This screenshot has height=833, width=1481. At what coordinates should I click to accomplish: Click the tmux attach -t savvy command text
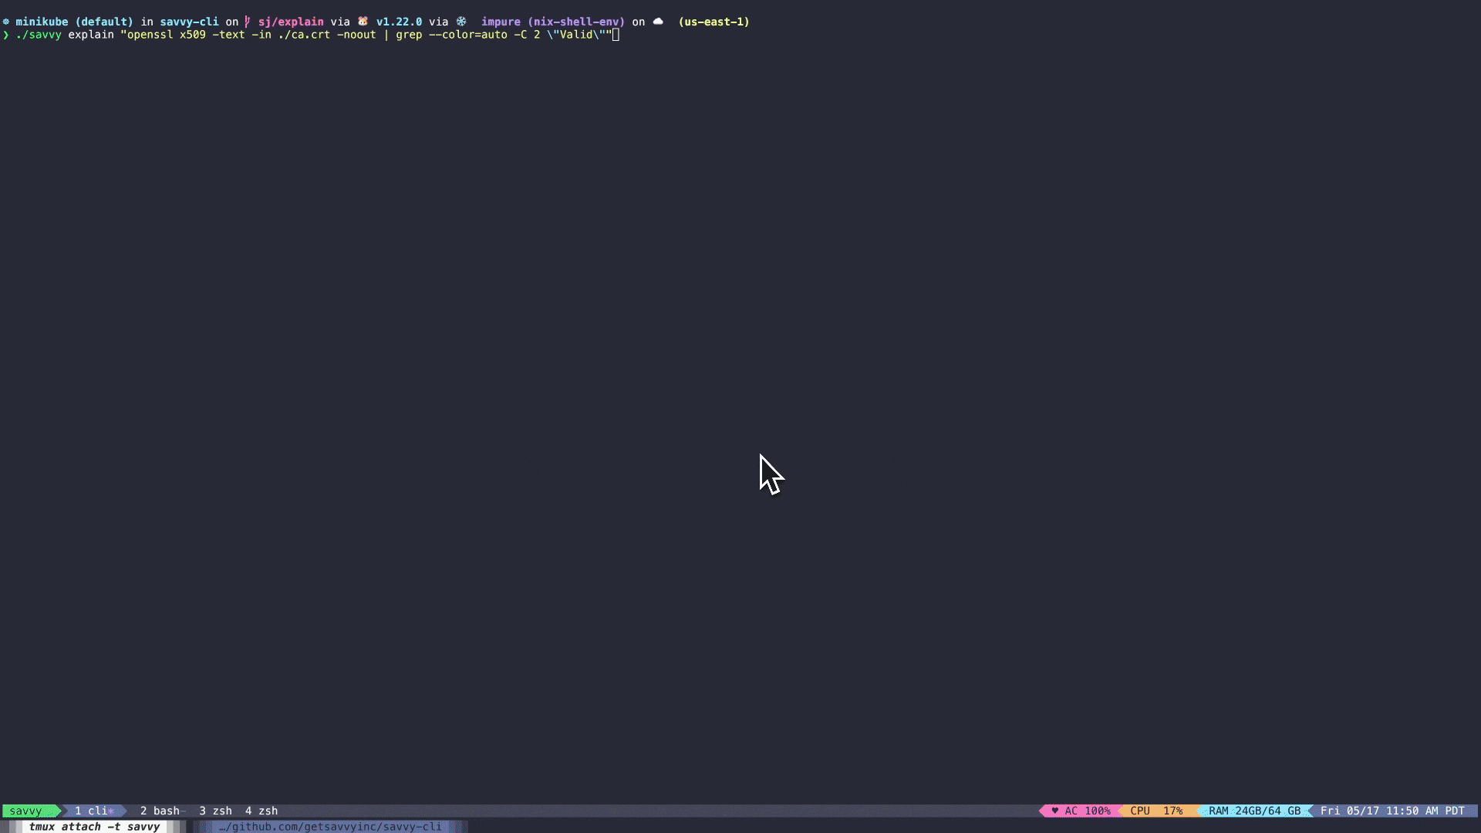click(94, 826)
